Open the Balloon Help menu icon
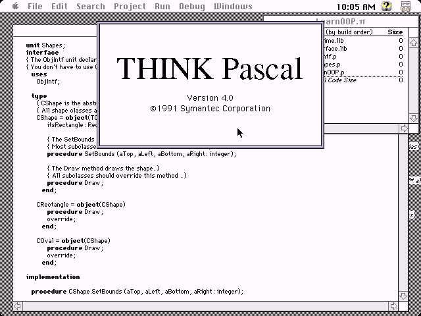The height and width of the screenshot is (316, 421). coord(386,6)
